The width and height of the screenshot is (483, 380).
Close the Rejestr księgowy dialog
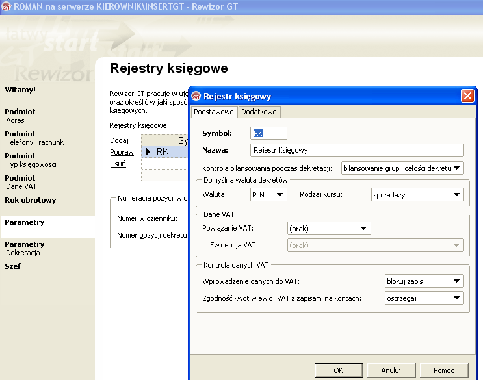pyautogui.click(x=467, y=96)
